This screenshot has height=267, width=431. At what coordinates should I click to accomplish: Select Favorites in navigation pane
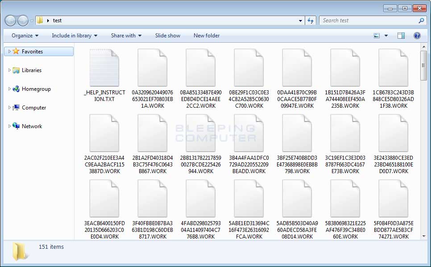(x=39, y=52)
